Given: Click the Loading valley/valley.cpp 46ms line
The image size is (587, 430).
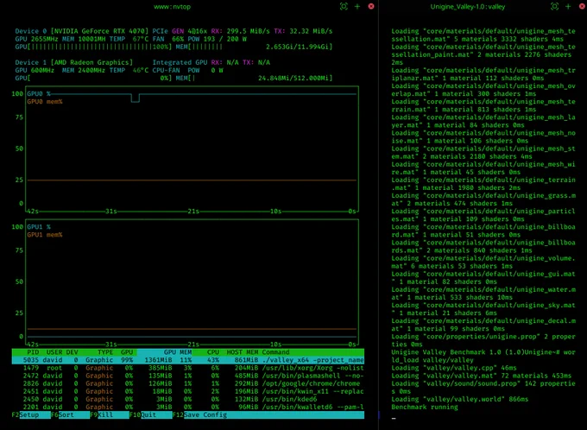Looking at the screenshot, I should coord(454,368).
